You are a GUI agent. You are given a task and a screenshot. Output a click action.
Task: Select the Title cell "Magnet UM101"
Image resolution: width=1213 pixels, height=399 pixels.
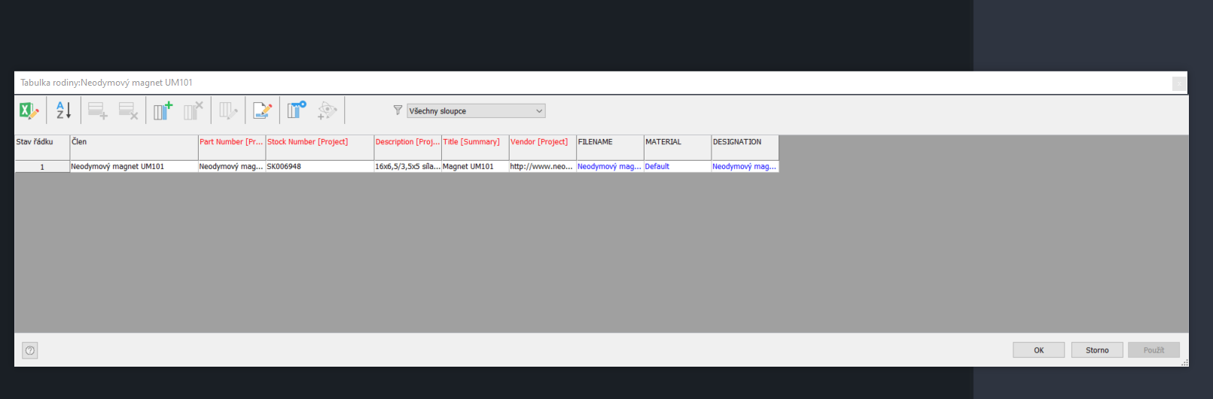(x=474, y=167)
